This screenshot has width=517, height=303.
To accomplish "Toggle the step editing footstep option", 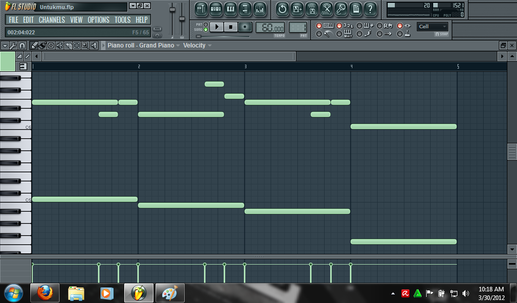I will [x=359, y=34].
